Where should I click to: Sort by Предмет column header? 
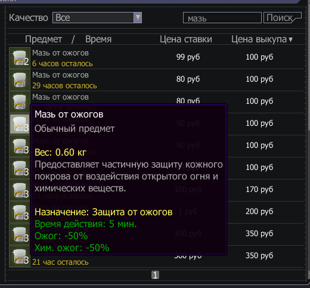click(x=44, y=39)
